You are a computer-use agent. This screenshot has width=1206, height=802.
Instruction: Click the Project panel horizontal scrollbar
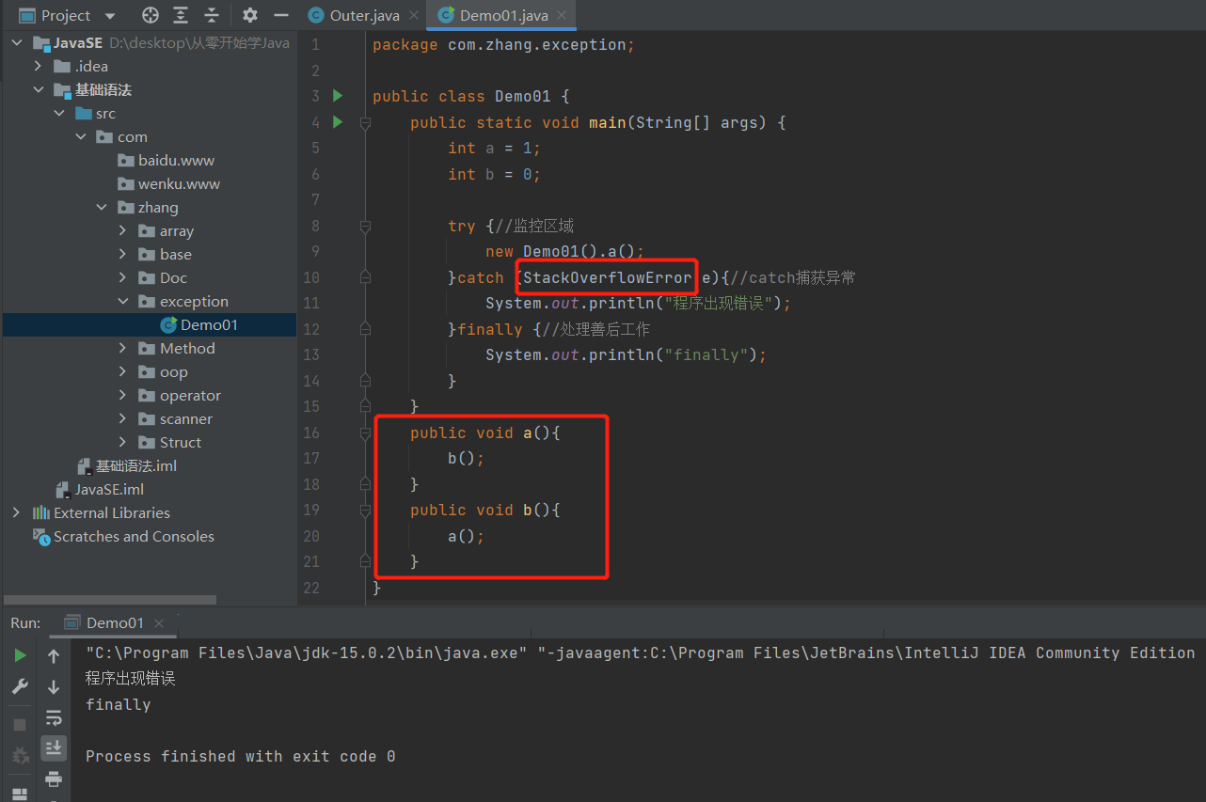click(110, 599)
